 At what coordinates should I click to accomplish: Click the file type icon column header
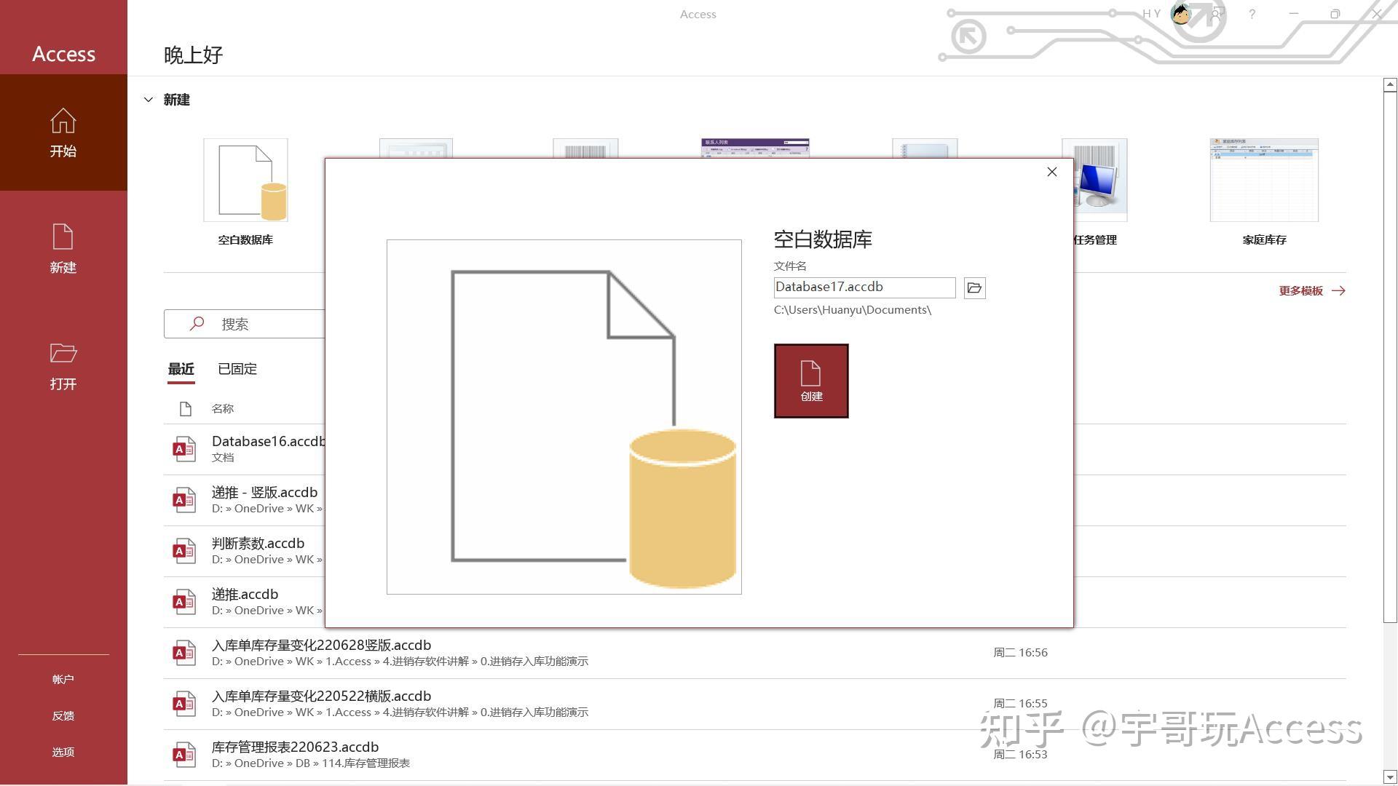[185, 409]
